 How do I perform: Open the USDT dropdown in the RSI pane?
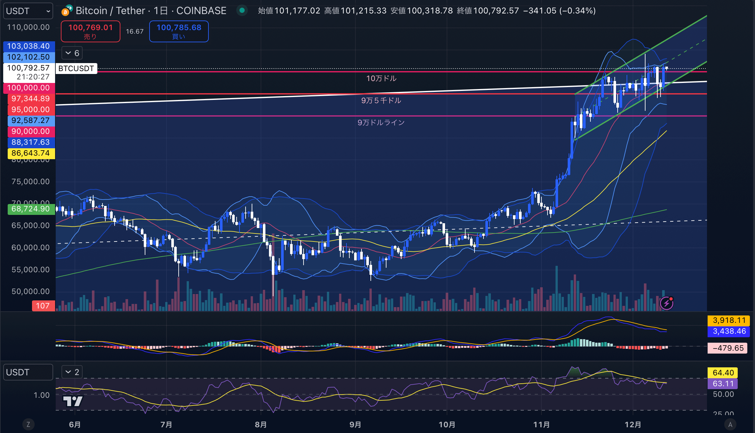coord(28,372)
